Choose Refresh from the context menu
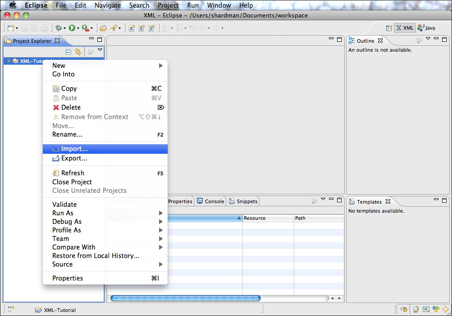 [105, 173]
